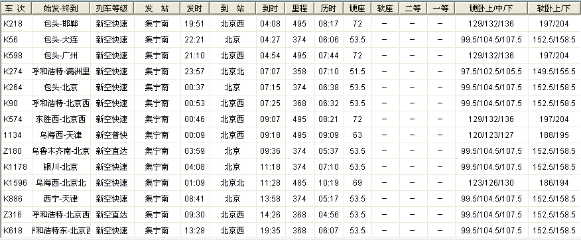The image size is (581, 240).
Task: Click the 发时 column header
Action: (x=194, y=8)
